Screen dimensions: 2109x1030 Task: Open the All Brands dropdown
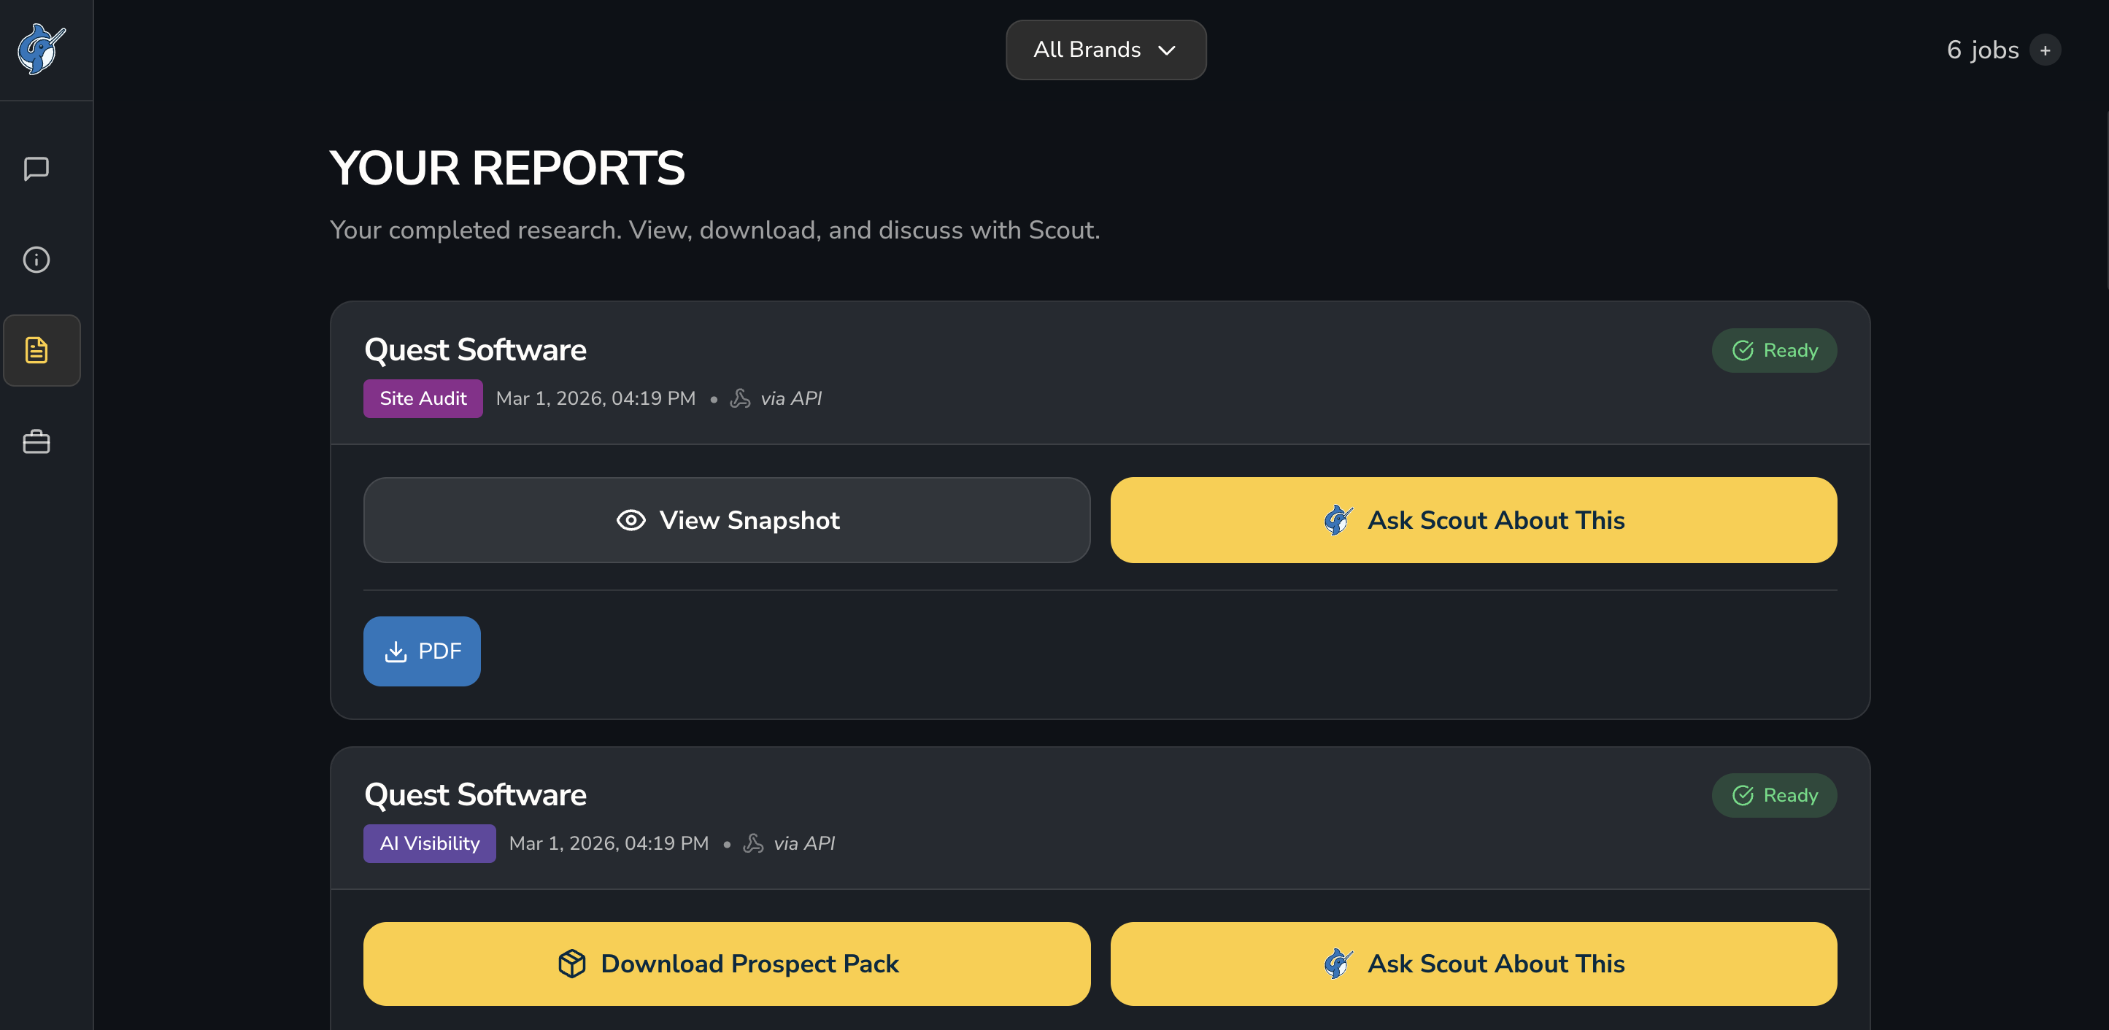coord(1106,50)
